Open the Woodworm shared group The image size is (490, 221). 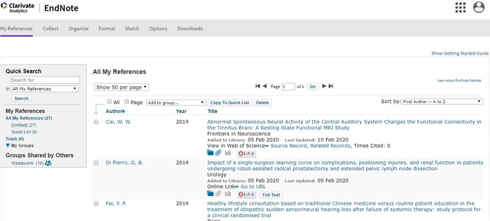22,163
